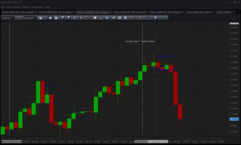
Task: Click the printer icon in toolbar
Action: pos(101,18)
